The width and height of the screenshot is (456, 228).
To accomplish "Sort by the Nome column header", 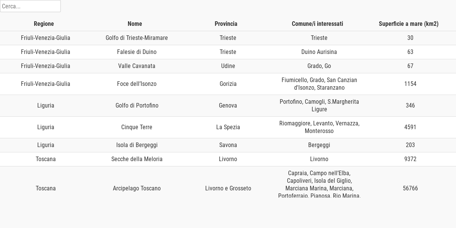I will pos(135,24).
